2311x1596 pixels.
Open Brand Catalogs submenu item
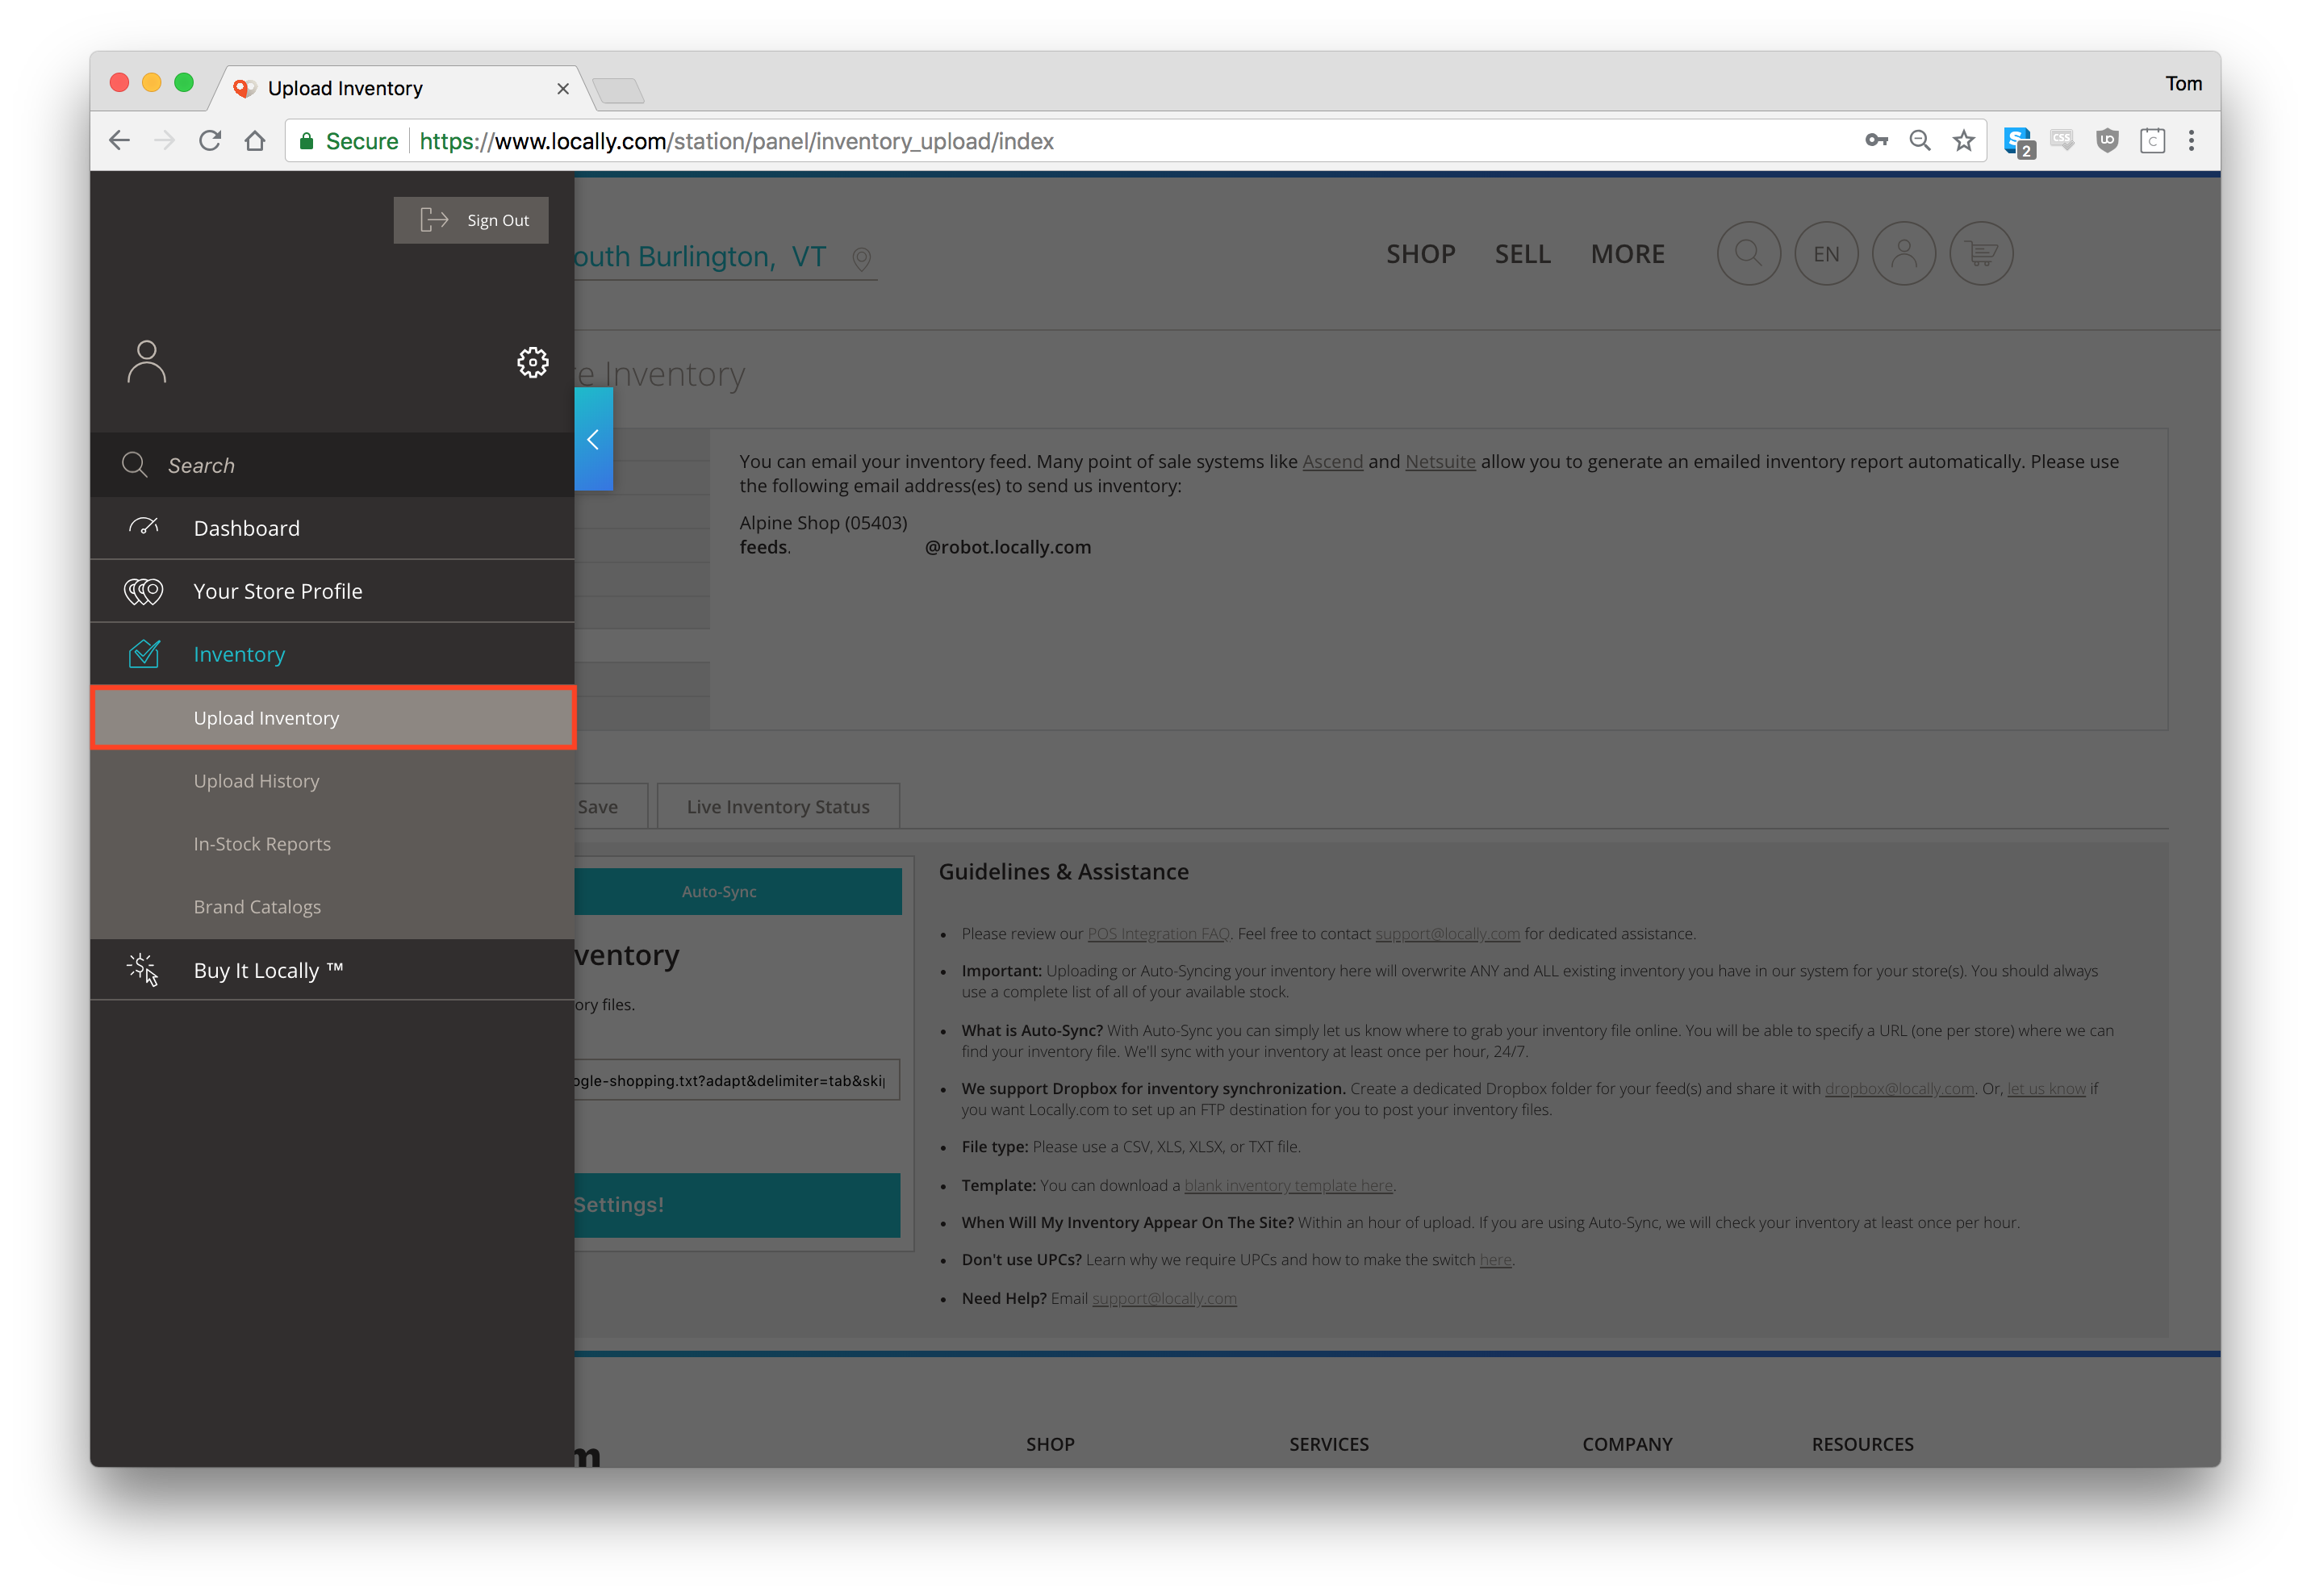257,907
